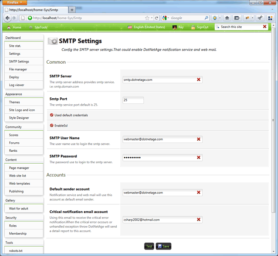Open Web templates sidebar item
278x256 pixels.
click(24, 183)
